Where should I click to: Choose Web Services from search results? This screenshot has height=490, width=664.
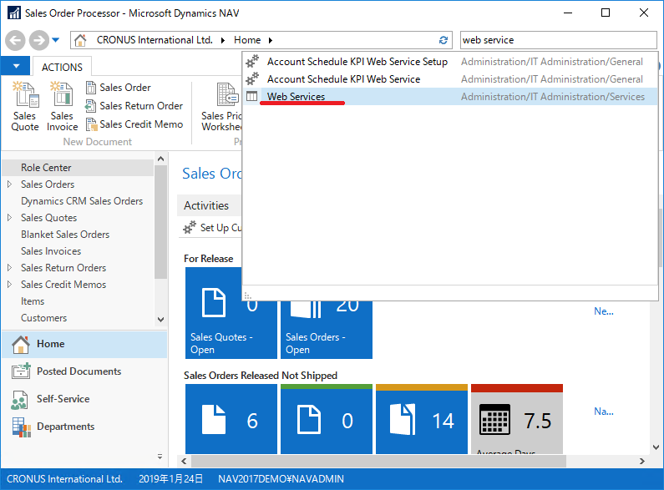[296, 97]
